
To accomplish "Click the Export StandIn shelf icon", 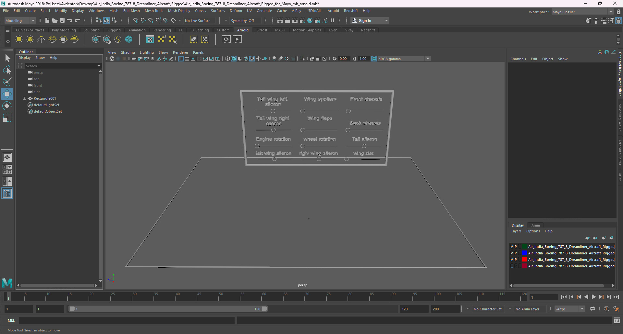I will click(x=107, y=39).
